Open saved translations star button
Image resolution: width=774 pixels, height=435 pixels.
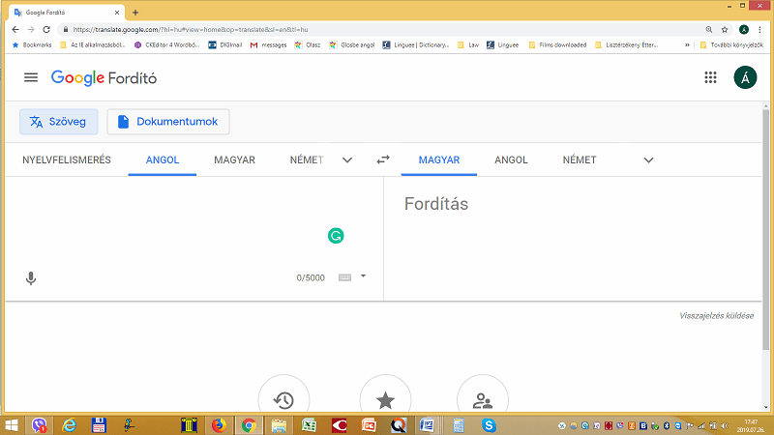(385, 399)
